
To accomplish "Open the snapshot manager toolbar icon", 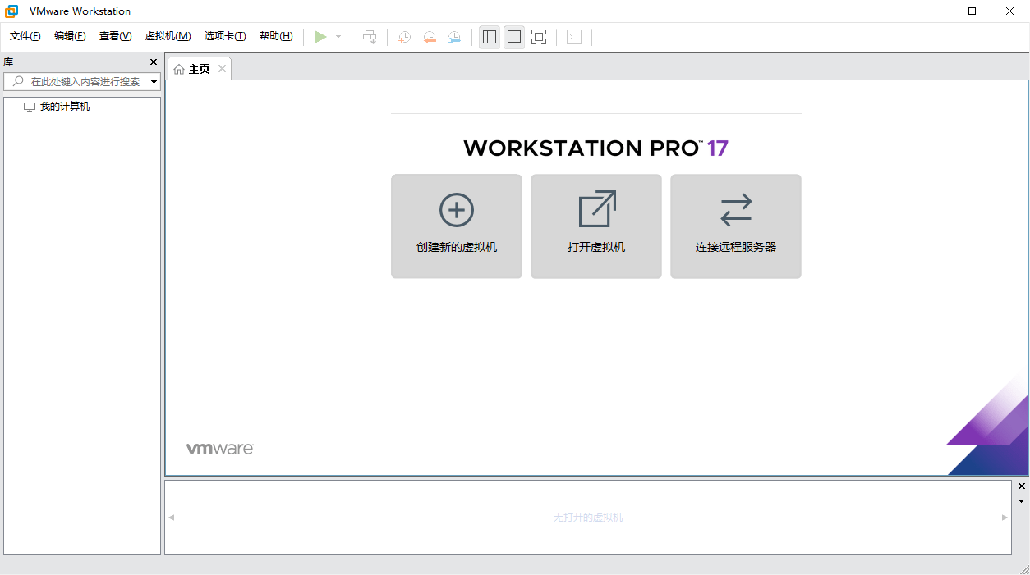I will tap(454, 37).
